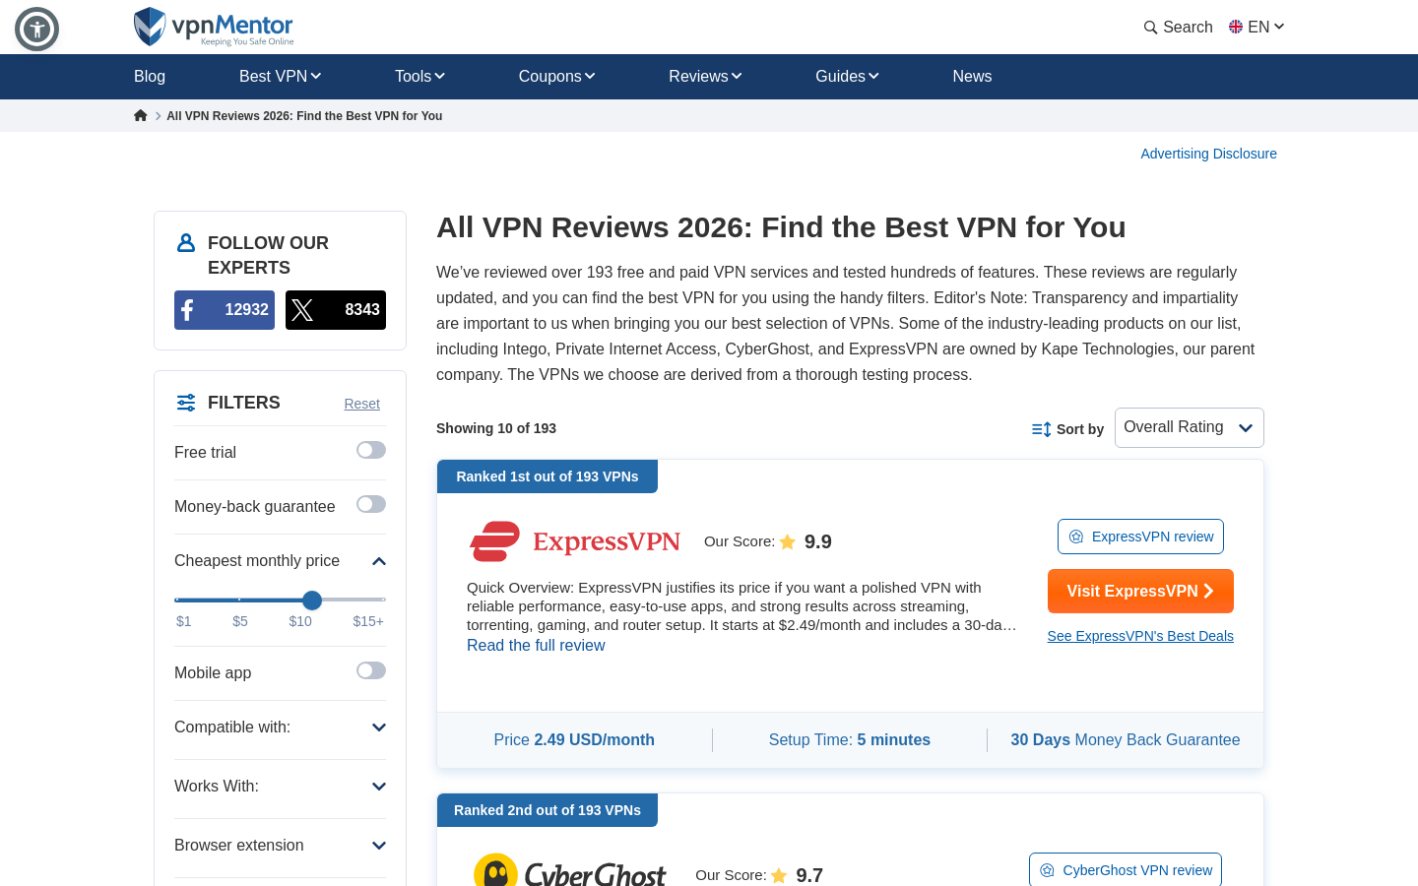
Task: Click Read the full review link
Action: pyautogui.click(x=536, y=645)
